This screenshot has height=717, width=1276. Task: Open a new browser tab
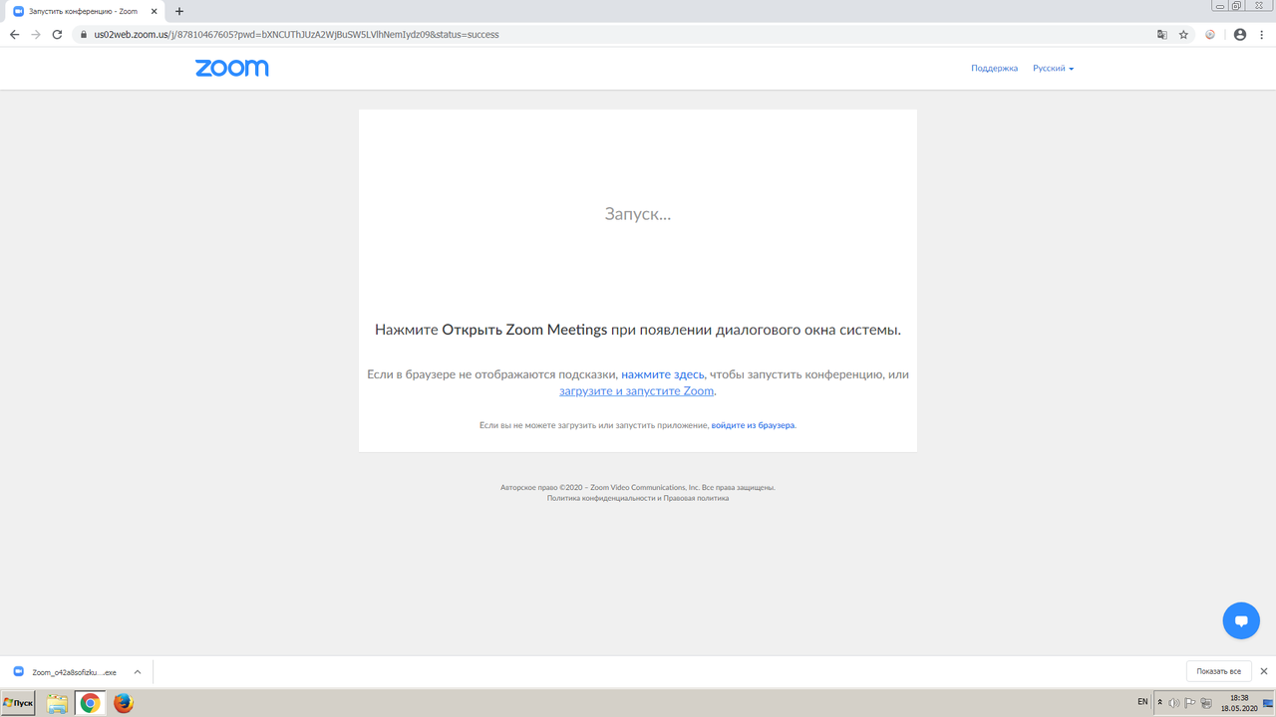click(x=179, y=11)
